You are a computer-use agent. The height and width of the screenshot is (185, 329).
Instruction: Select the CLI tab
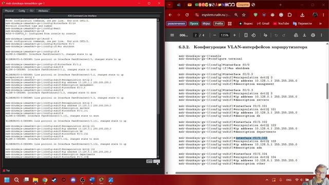tap(31, 11)
